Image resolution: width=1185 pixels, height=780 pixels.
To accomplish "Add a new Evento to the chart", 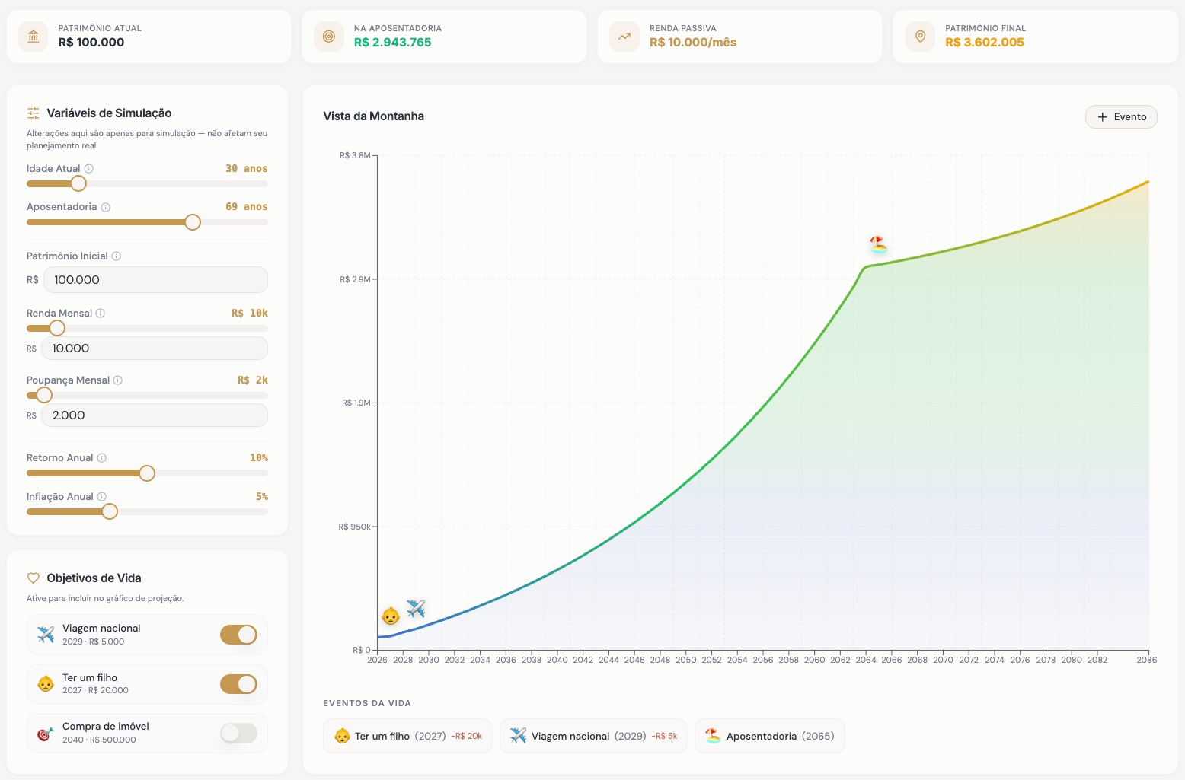I will coord(1121,117).
